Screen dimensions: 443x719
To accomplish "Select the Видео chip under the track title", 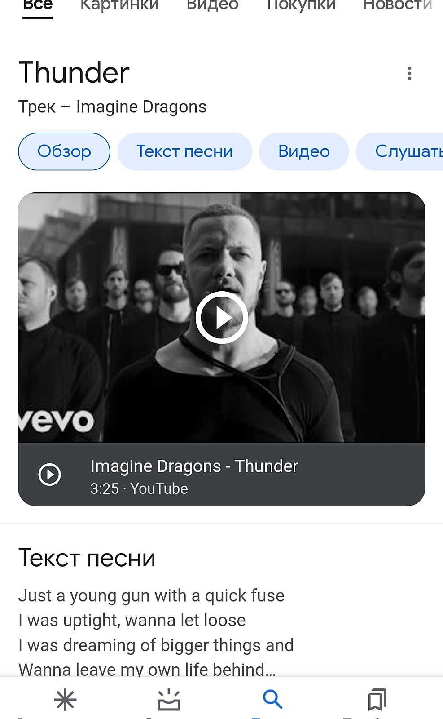I will 304,151.
